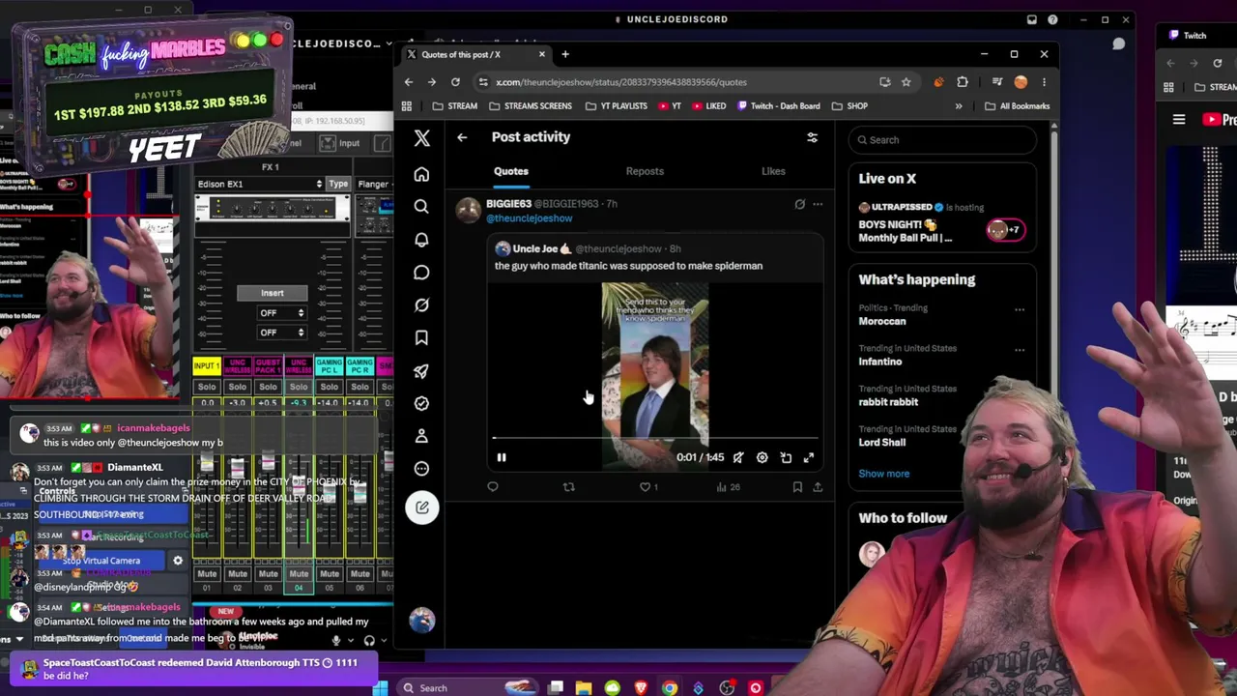
Task: Toggle Mute on mixer channel 04
Action: tap(299, 574)
